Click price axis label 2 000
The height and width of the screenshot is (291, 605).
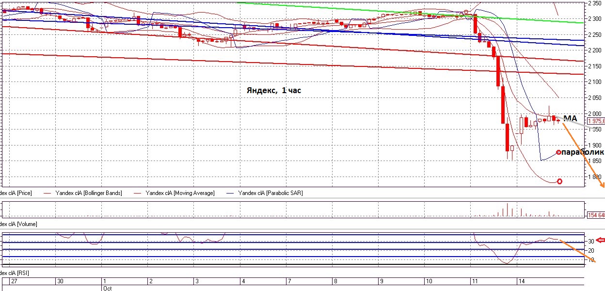tap(596, 113)
